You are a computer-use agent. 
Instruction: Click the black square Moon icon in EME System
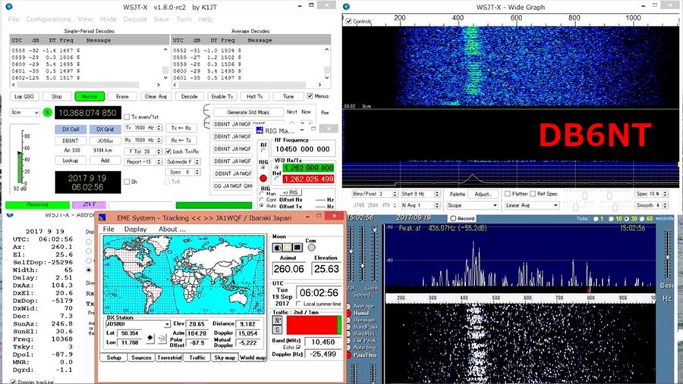click(x=297, y=248)
